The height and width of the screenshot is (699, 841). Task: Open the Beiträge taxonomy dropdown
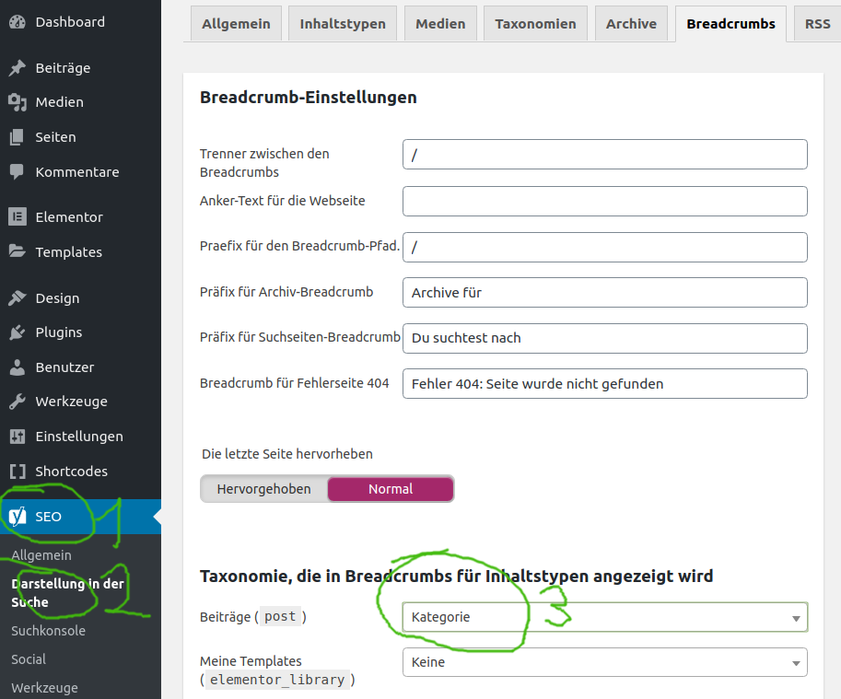pos(604,617)
